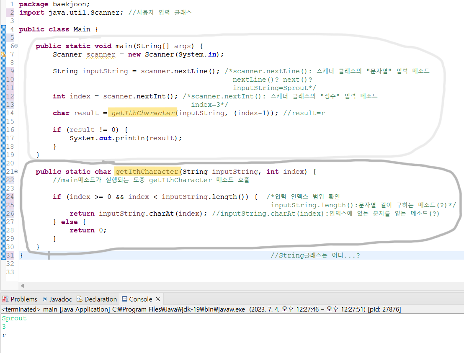Image resolution: width=464 pixels, height=353 pixels.
Task: Click the console output 'r' line
Action: 4,335
